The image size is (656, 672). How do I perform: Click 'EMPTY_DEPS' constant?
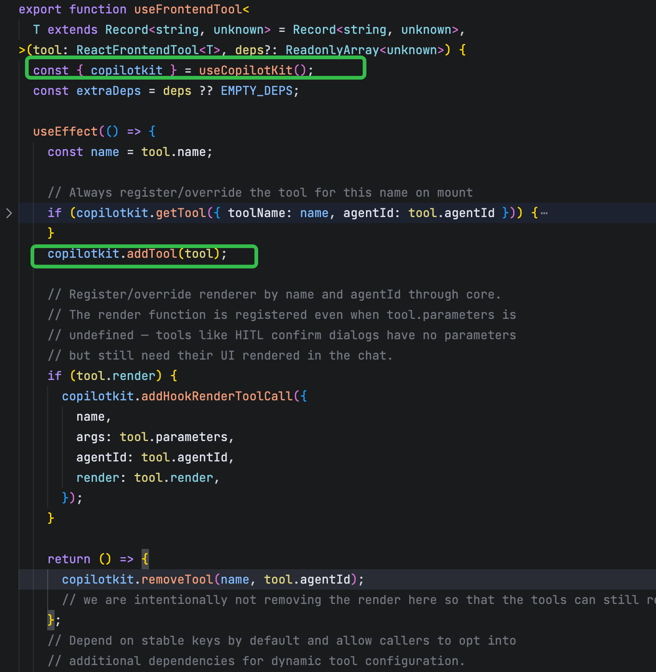(x=257, y=91)
